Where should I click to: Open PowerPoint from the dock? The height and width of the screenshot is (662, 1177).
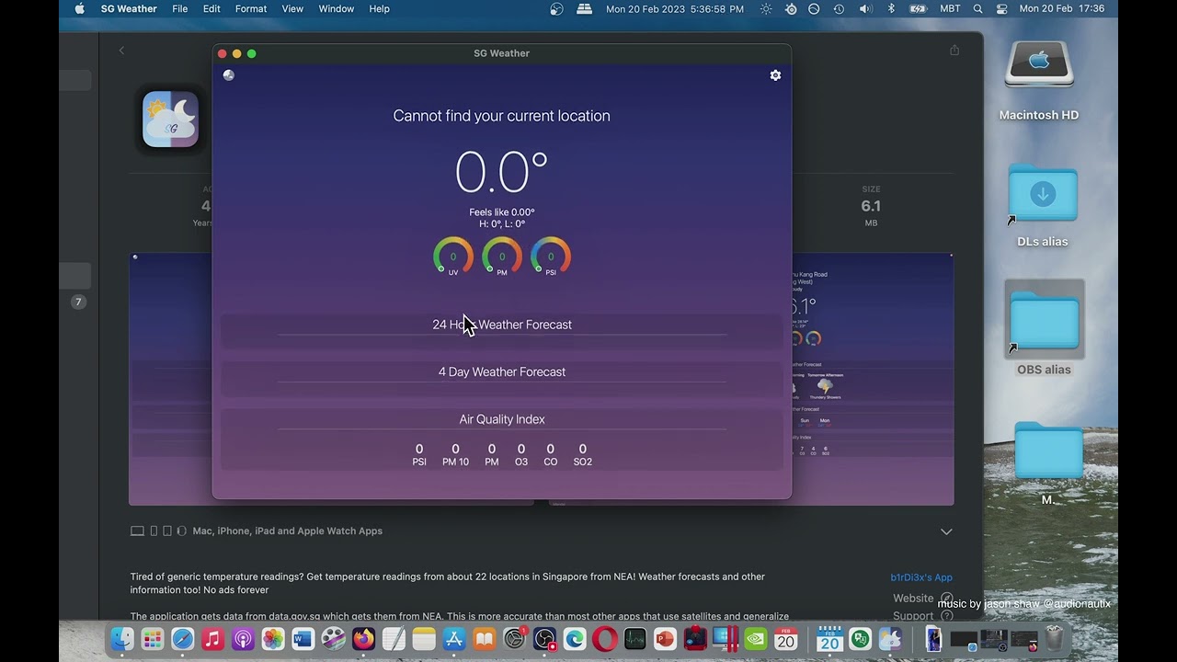coord(666,639)
